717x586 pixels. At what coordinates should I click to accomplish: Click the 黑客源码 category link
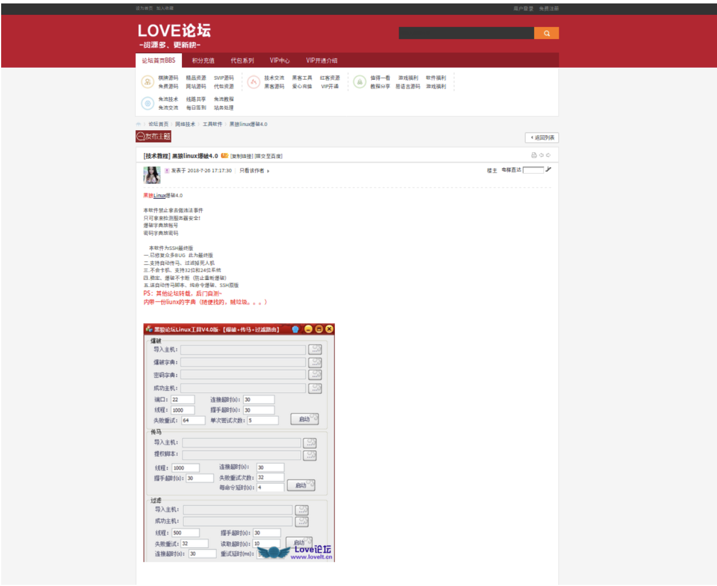[x=274, y=87]
